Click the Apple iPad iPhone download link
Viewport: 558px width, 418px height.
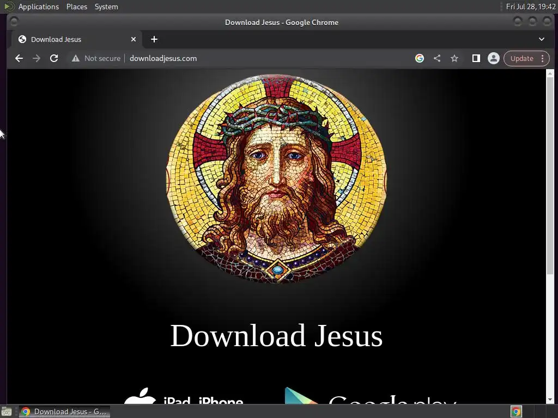(x=184, y=396)
